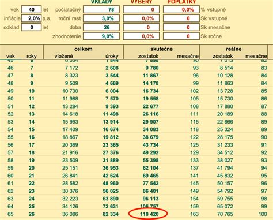Select the vklady roční rast field 3,0%

(101, 18)
